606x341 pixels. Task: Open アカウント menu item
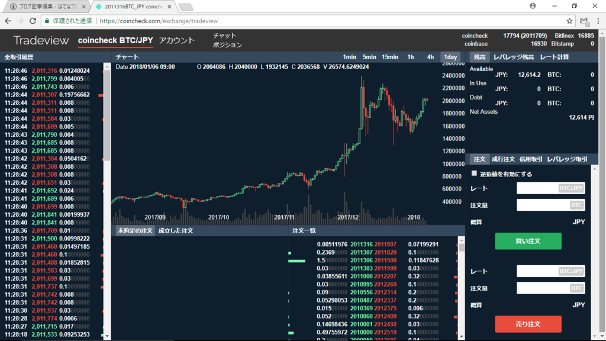[x=176, y=40]
